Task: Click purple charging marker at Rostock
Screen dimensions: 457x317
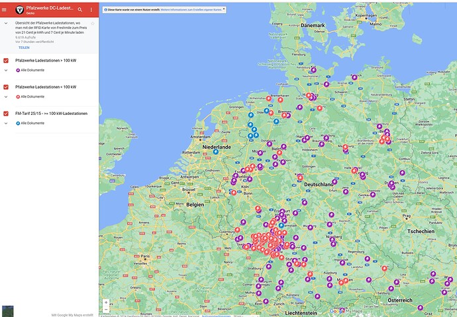Action: (354, 77)
